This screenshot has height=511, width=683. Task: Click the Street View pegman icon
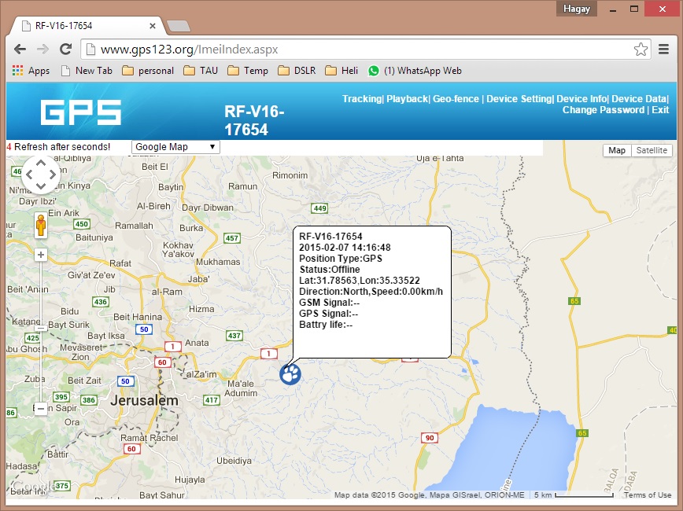[41, 226]
